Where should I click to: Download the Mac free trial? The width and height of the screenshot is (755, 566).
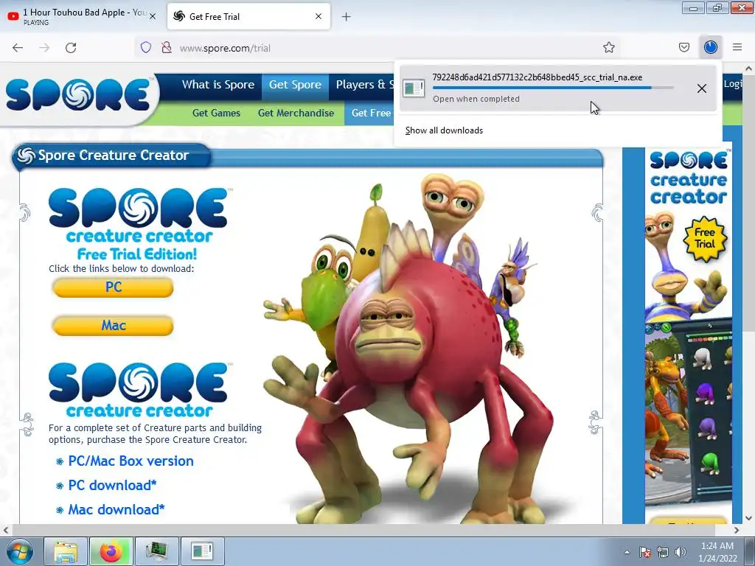pos(113,326)
